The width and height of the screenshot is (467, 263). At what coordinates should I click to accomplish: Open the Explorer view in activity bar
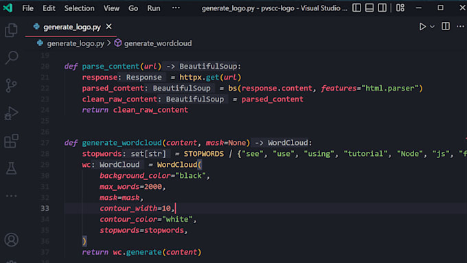coord(11,30)
